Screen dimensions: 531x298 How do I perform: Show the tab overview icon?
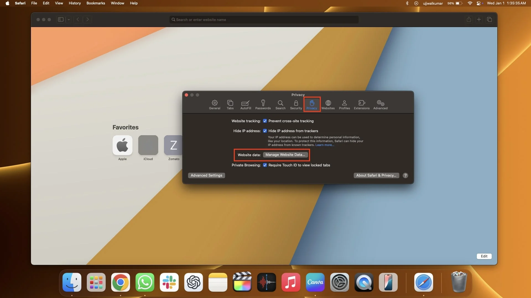(x=489, y=19)
